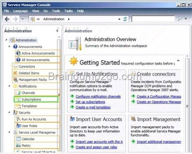This screenshot has width=192, height=154.
Task: Collapse the Getting Started section
Action: (x=178, y=61)
